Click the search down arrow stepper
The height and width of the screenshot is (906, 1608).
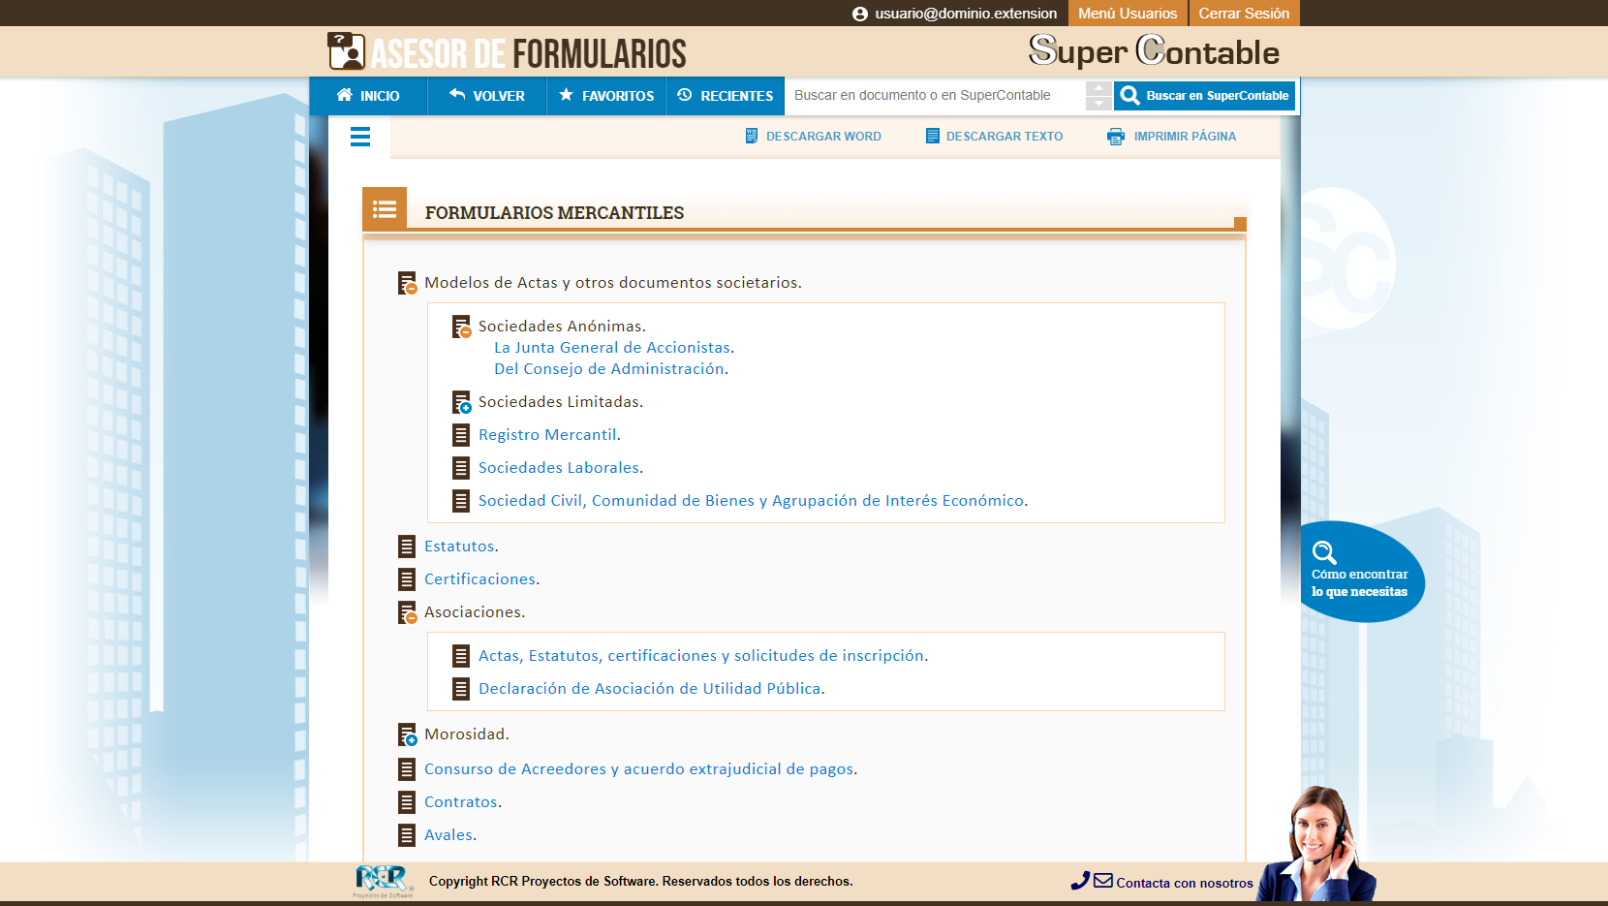point(1098,104)
